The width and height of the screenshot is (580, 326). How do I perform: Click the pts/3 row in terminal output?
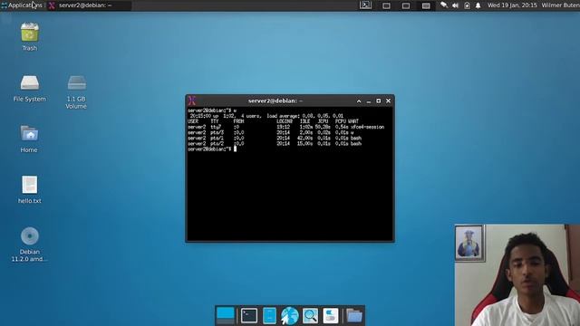[x=271, y=132]
